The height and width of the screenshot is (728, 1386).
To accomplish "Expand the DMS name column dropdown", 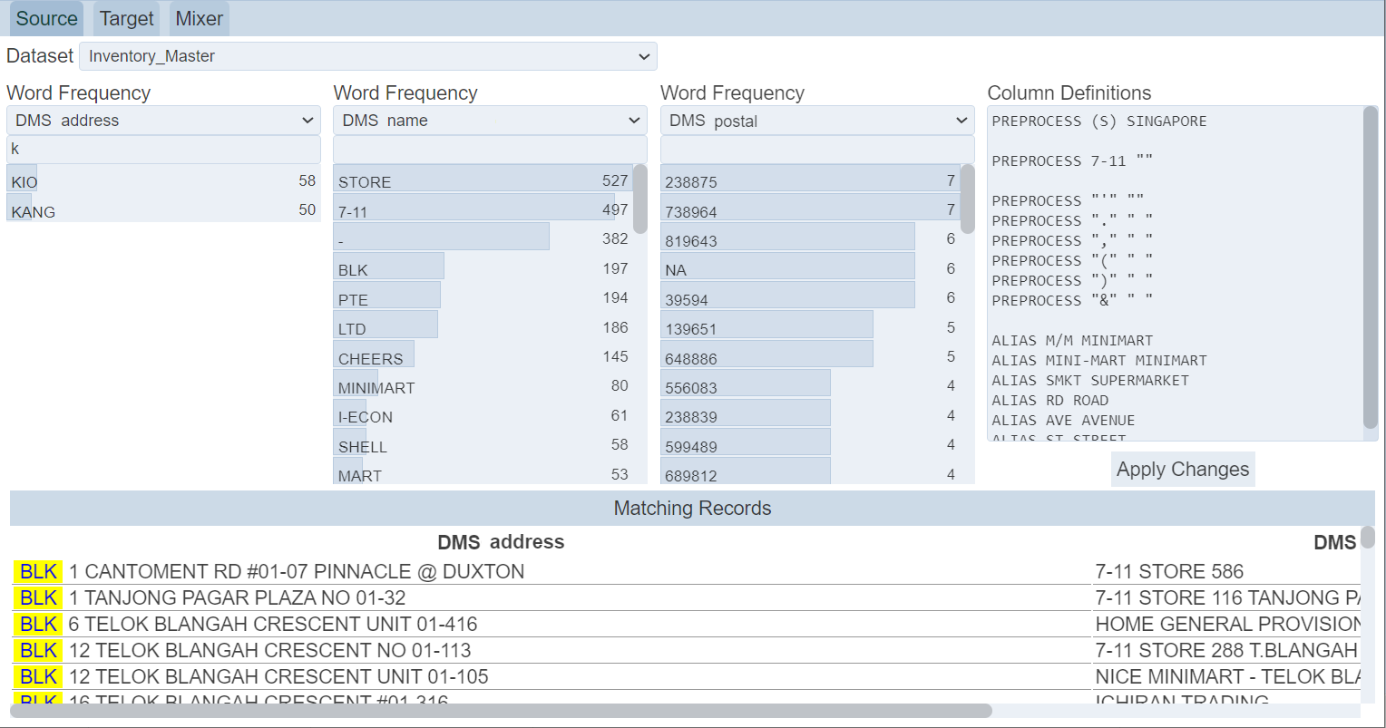I will tap(490, 121).
